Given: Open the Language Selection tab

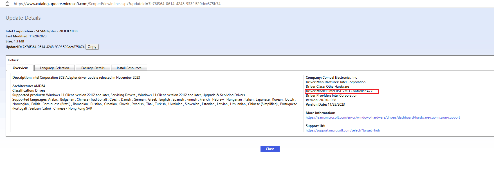Looking at the screenshot, I should 54,68.
